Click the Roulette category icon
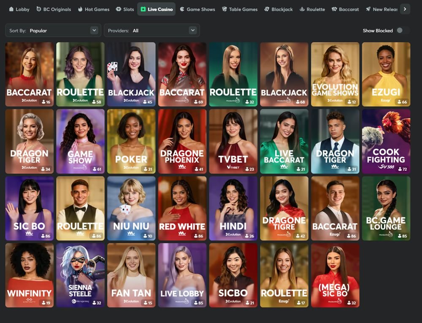The height and width of the screenshot is (323, 422). (302, 9)
